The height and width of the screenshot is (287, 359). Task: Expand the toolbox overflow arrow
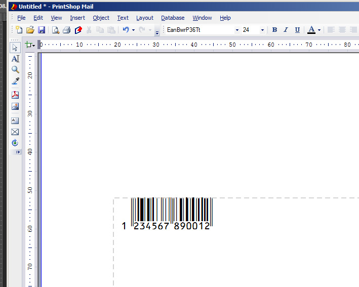click(x=18, y=152)
